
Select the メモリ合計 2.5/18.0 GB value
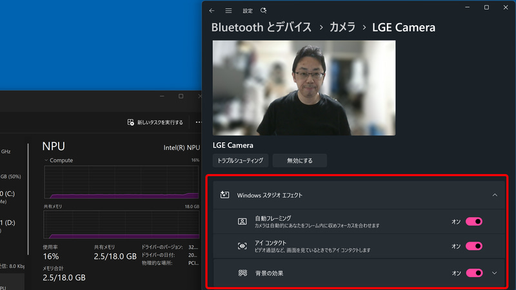64,278
